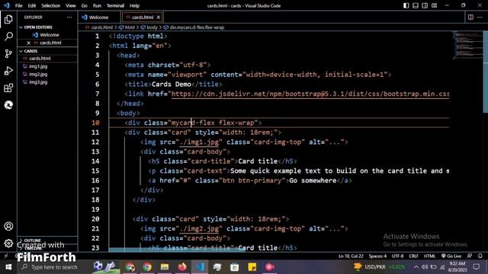
Task: Open the Go menu
Action: pos(85,5)
